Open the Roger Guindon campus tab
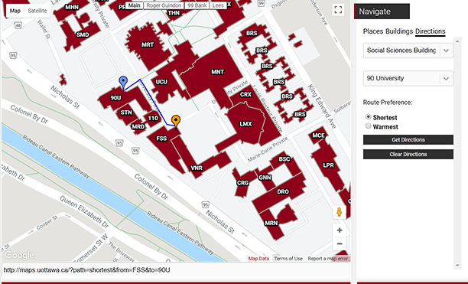468x284 pixels. [164, 5]
